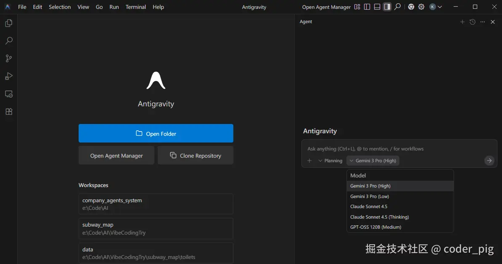The width and height of the screenshot is (502, 264).
Task: Toggle the primary side bar layout
Action: pos(367,7)
